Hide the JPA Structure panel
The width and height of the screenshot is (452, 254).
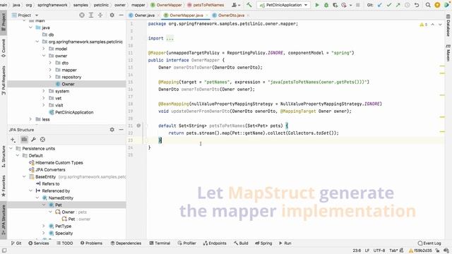pos(121,130)
